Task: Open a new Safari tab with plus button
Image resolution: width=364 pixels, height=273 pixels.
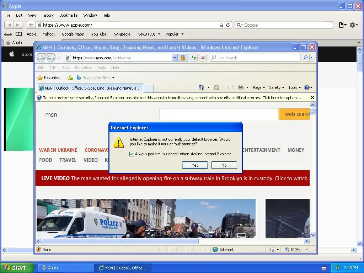Action: click(x=359, y=43)
